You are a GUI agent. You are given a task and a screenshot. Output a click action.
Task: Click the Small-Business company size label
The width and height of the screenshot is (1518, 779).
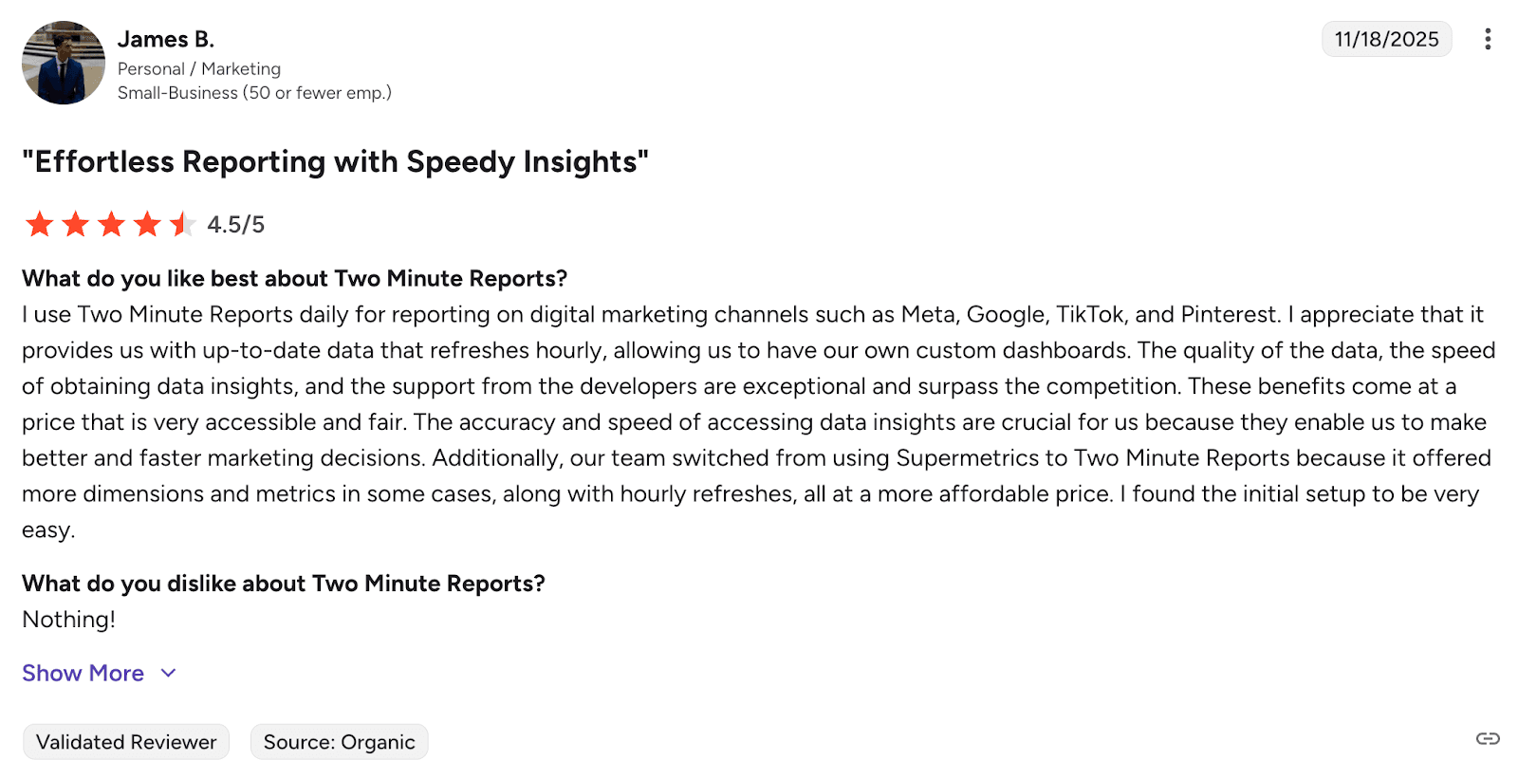point(254,93)
